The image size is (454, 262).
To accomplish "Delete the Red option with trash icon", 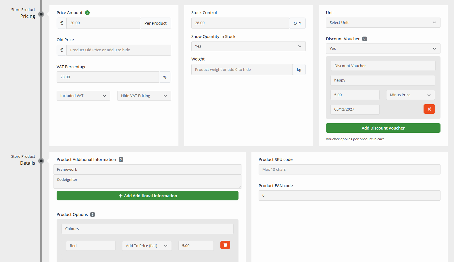I will click(225, 245).
